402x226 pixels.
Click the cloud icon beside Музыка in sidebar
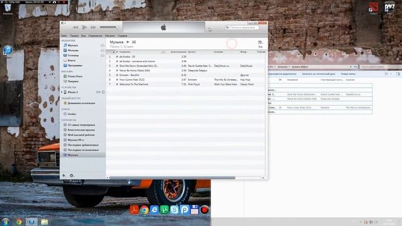click(x=102, y=45)
